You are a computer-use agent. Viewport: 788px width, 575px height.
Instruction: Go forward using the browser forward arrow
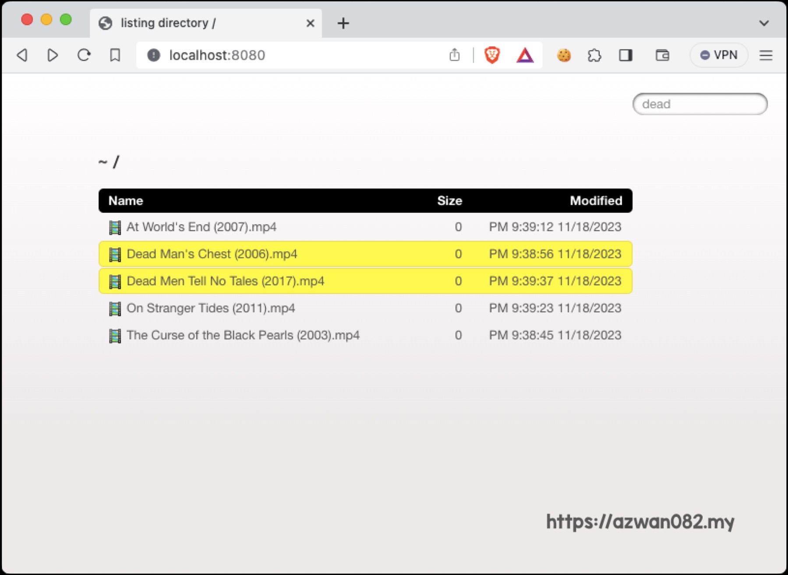53,55
